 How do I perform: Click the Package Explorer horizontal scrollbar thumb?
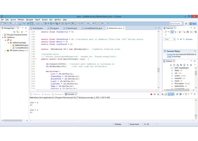tap(13, 121)
